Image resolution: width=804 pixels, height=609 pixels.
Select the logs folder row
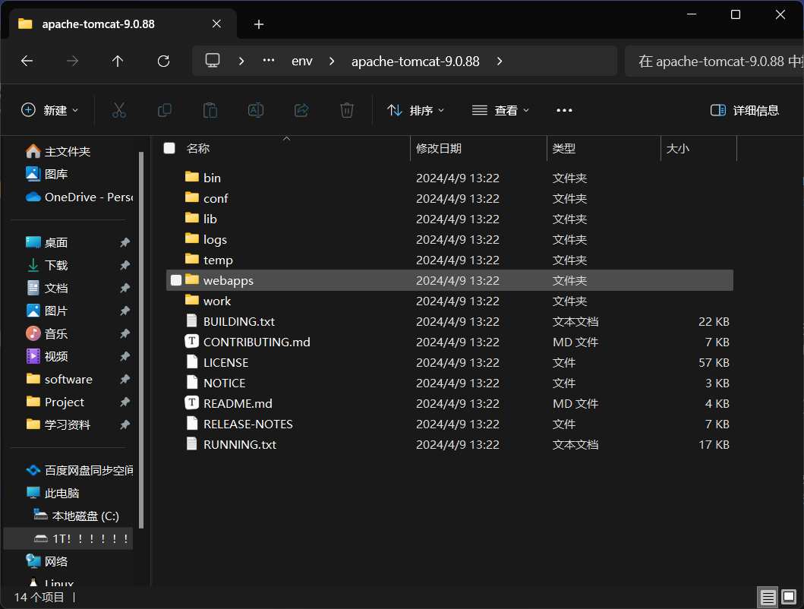point(449,239)
